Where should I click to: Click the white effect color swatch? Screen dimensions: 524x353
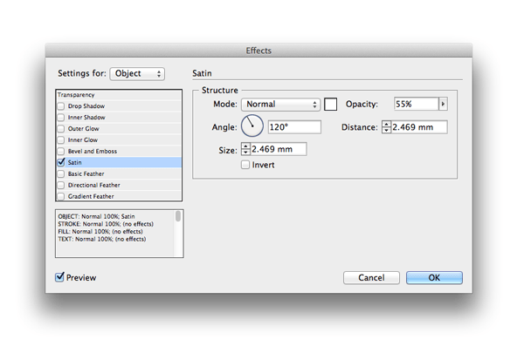330,104
